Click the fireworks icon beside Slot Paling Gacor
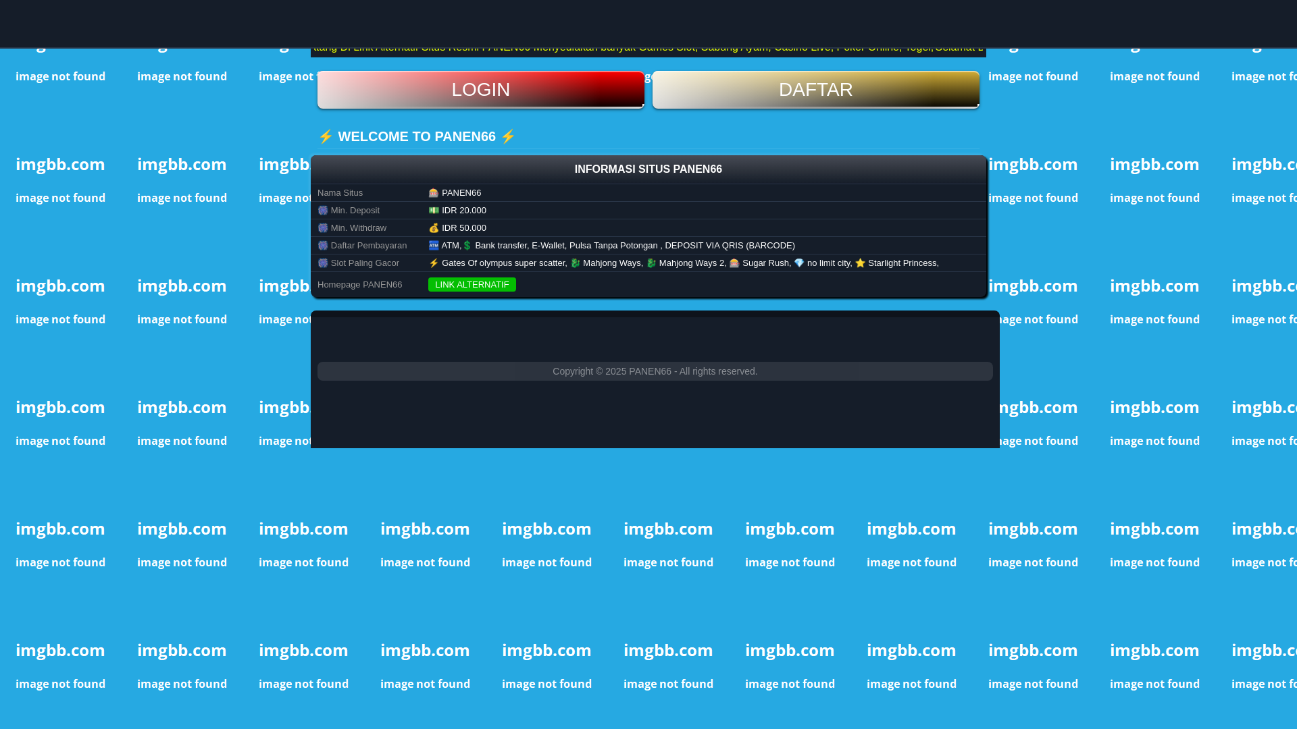 click(x=323, y=263)
